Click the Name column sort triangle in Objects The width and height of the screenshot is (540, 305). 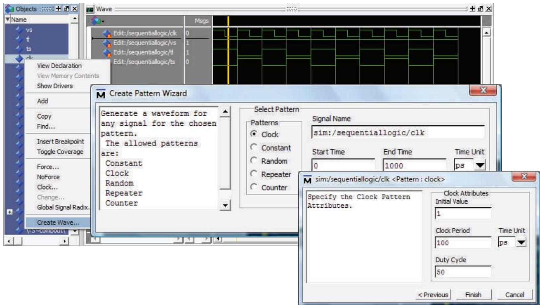click(x=7, y=19)
